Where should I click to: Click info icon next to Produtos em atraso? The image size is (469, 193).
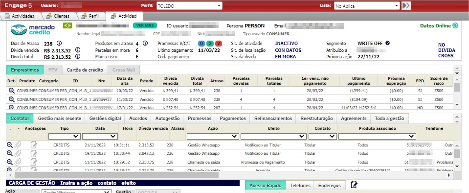click(x=145, y=43)
